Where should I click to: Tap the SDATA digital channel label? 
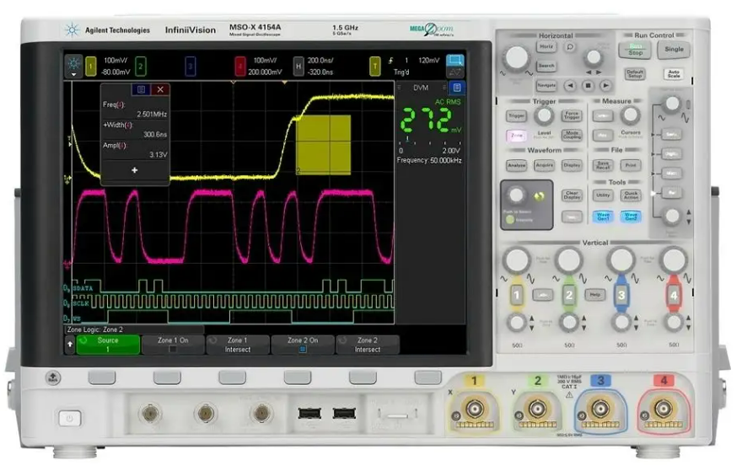(83, 288)
